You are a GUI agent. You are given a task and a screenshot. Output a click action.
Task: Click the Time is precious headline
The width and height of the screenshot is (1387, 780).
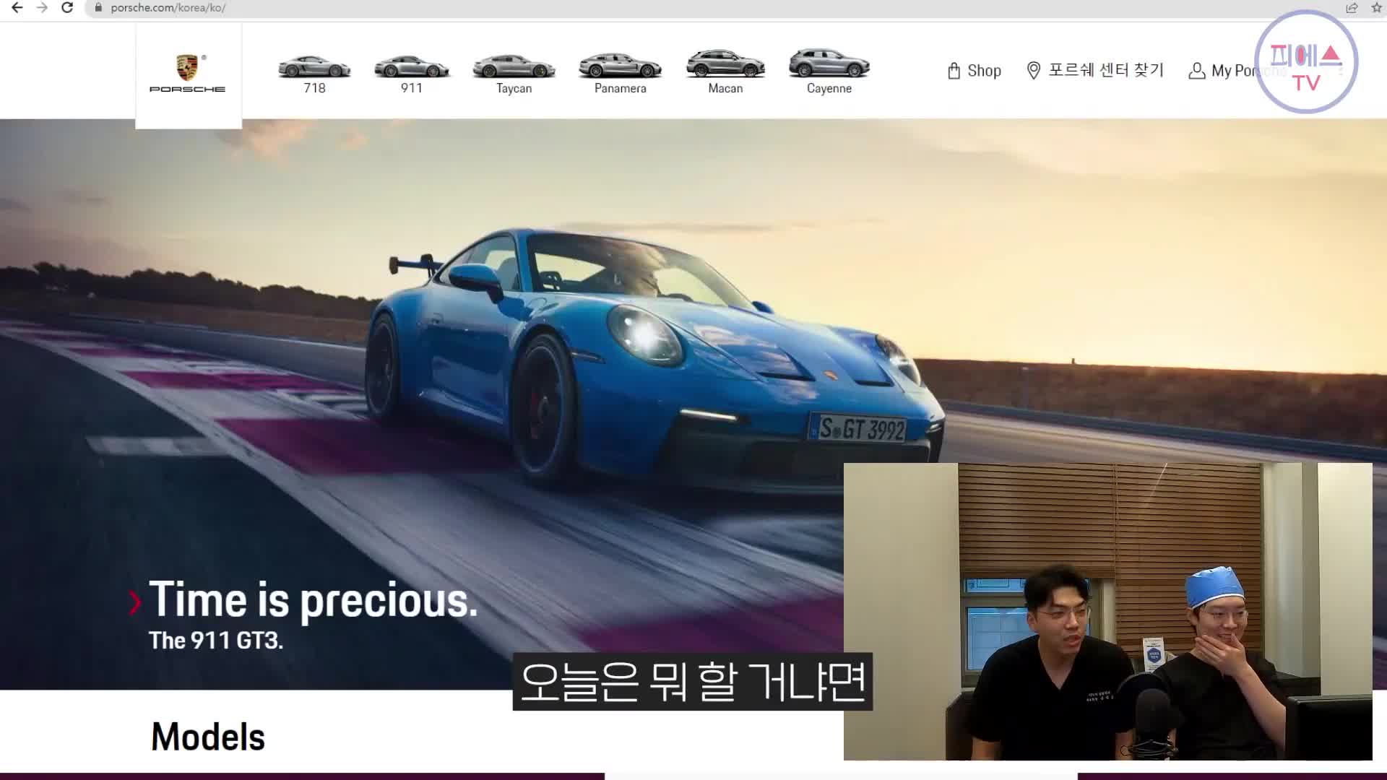pos(313,600)
